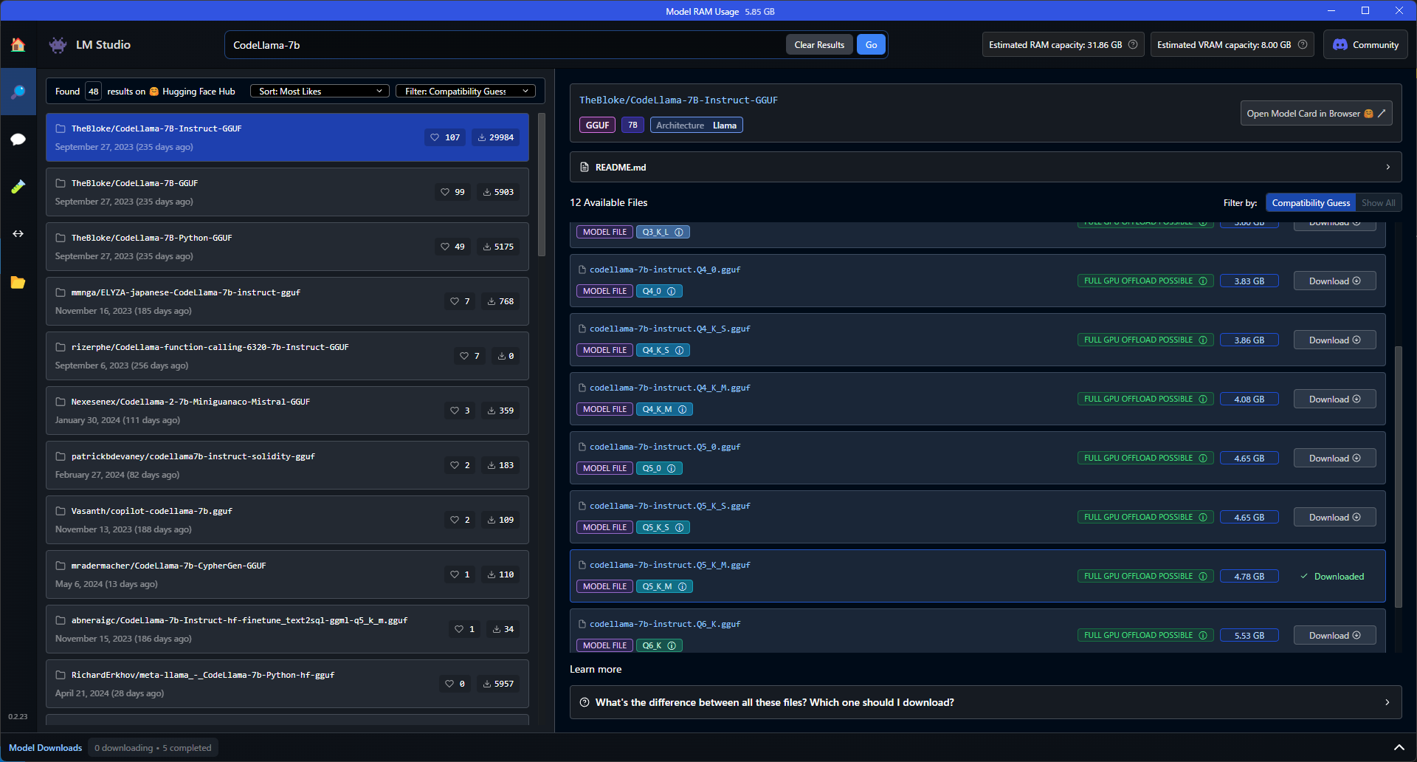Click the info icon next to Q4_K_M tag
The height and width of the screenshot is (762, 1417).
pos(683,409)
